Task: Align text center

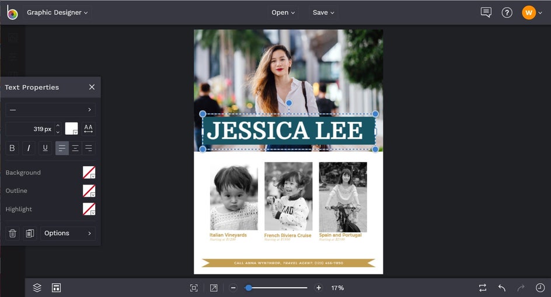Action: click(x=75, y=148)
